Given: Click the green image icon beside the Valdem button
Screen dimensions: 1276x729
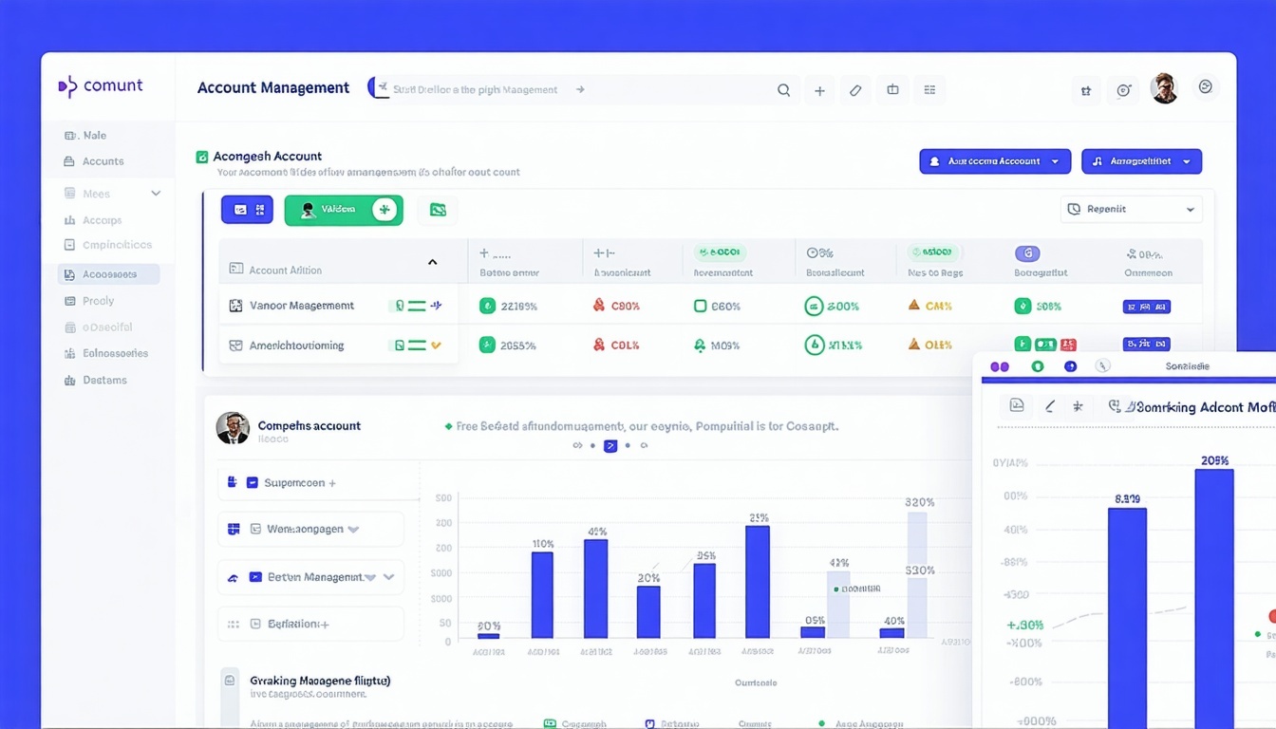Looking at the screenshot, I should 438,209.
